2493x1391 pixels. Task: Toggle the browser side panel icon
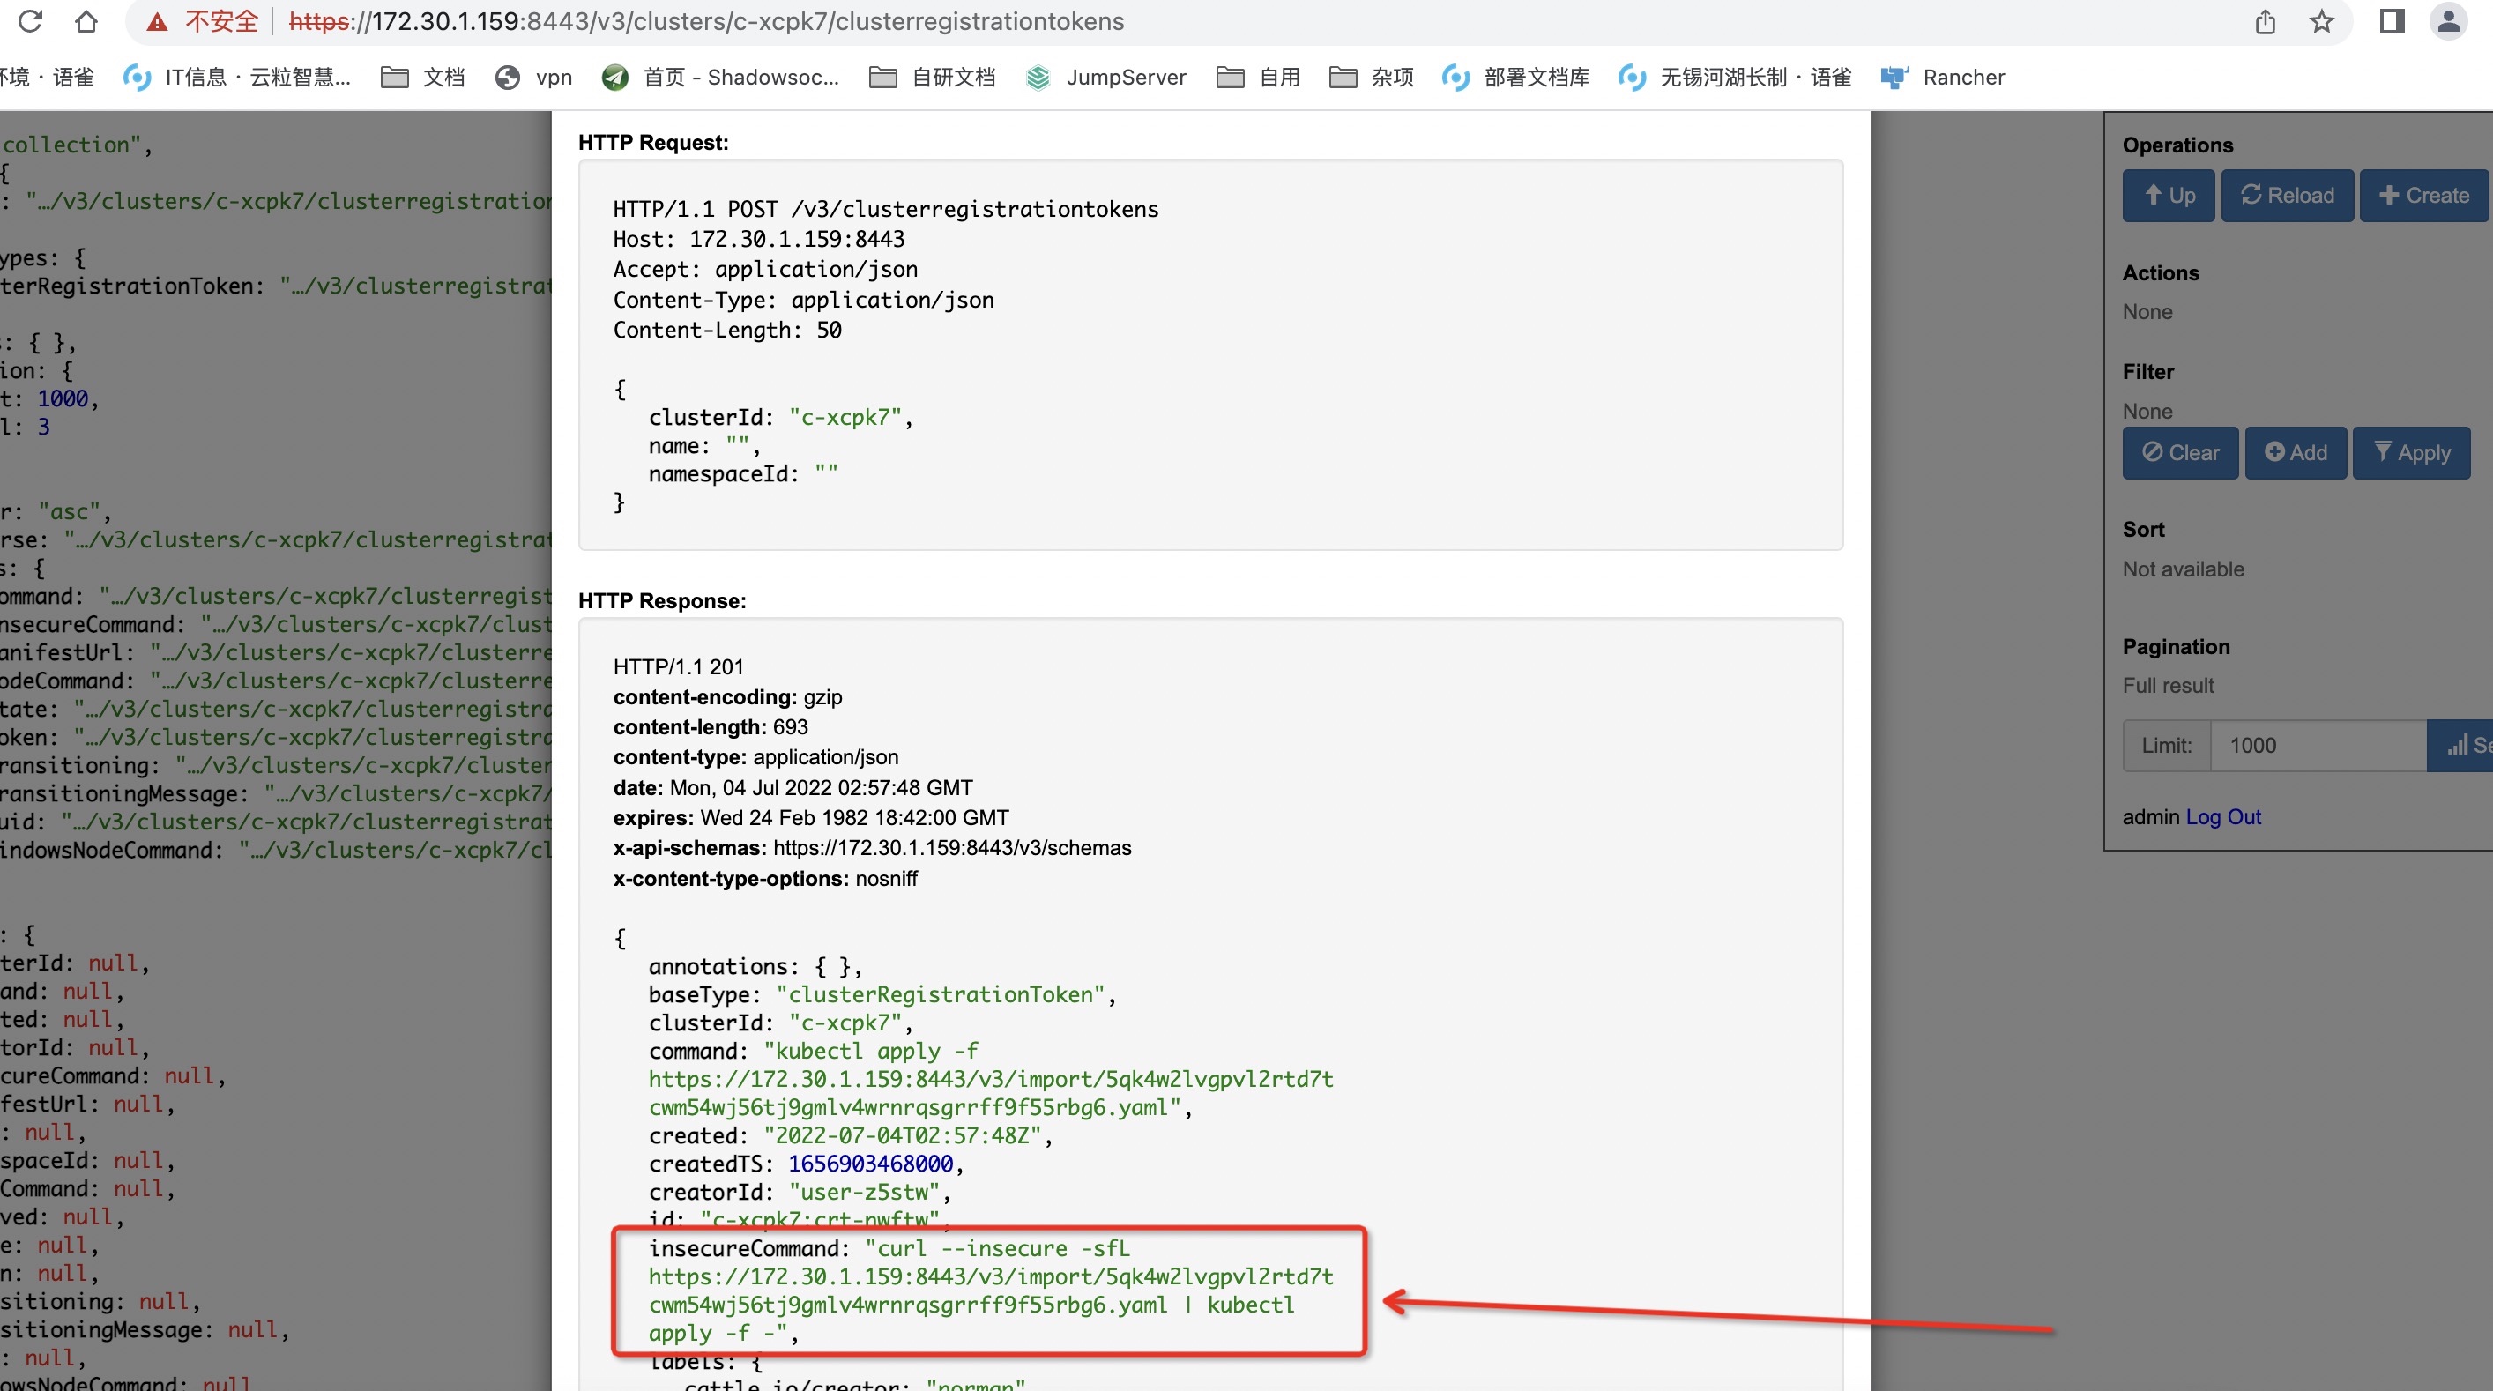click(x=2392, y=21)
